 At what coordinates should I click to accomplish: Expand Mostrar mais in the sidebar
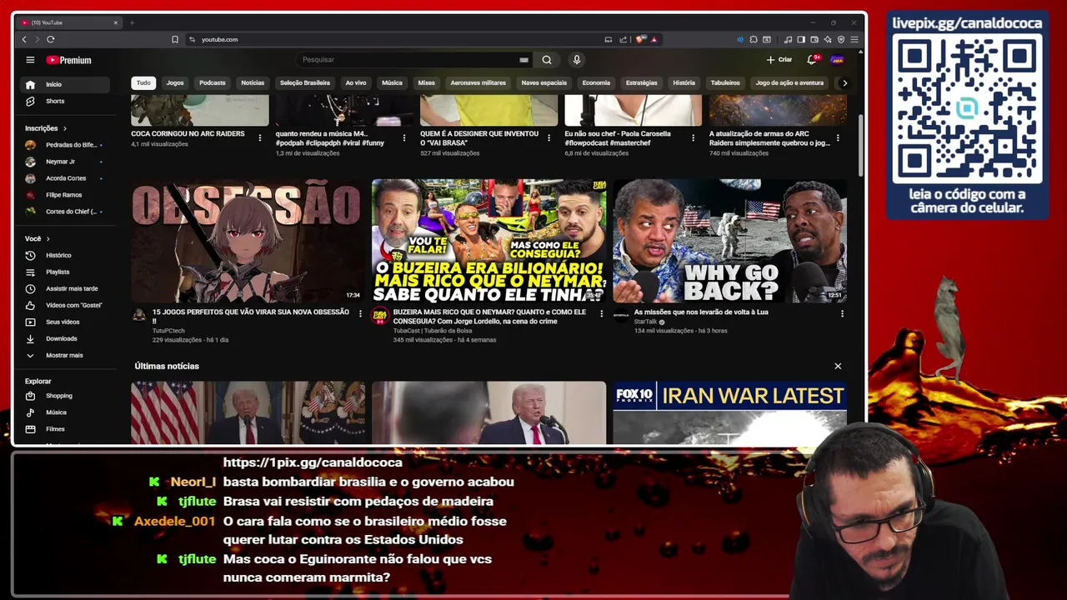[x=65, y=355]
